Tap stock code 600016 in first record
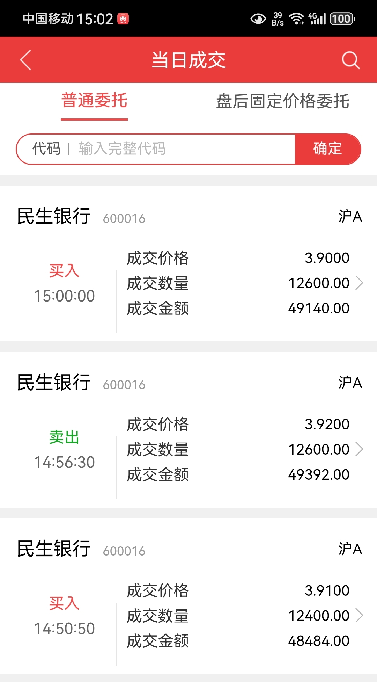Viewport: 377px width, 682px height. pos(124,219)
